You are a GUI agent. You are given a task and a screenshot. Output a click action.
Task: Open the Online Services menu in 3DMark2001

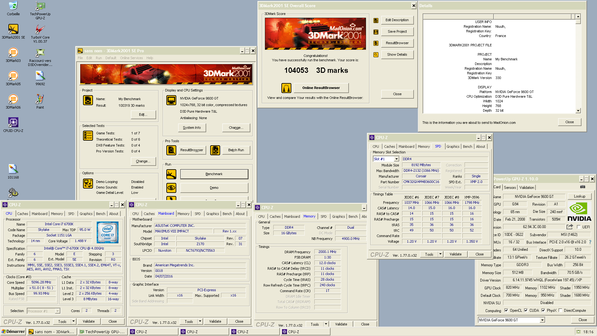[131, 58]
